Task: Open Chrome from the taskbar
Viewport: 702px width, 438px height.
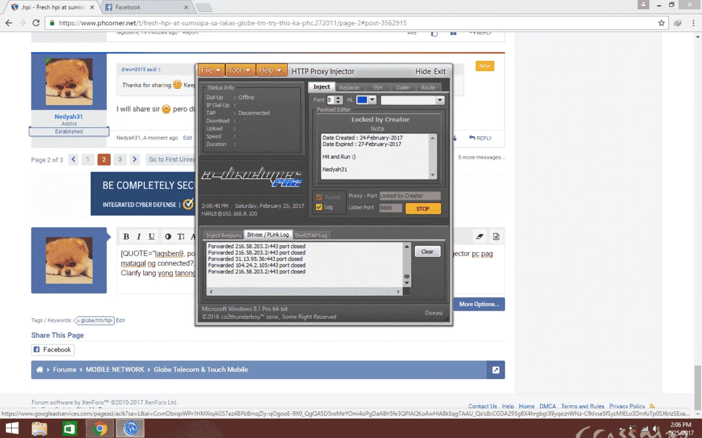Action: coord(99,429)
